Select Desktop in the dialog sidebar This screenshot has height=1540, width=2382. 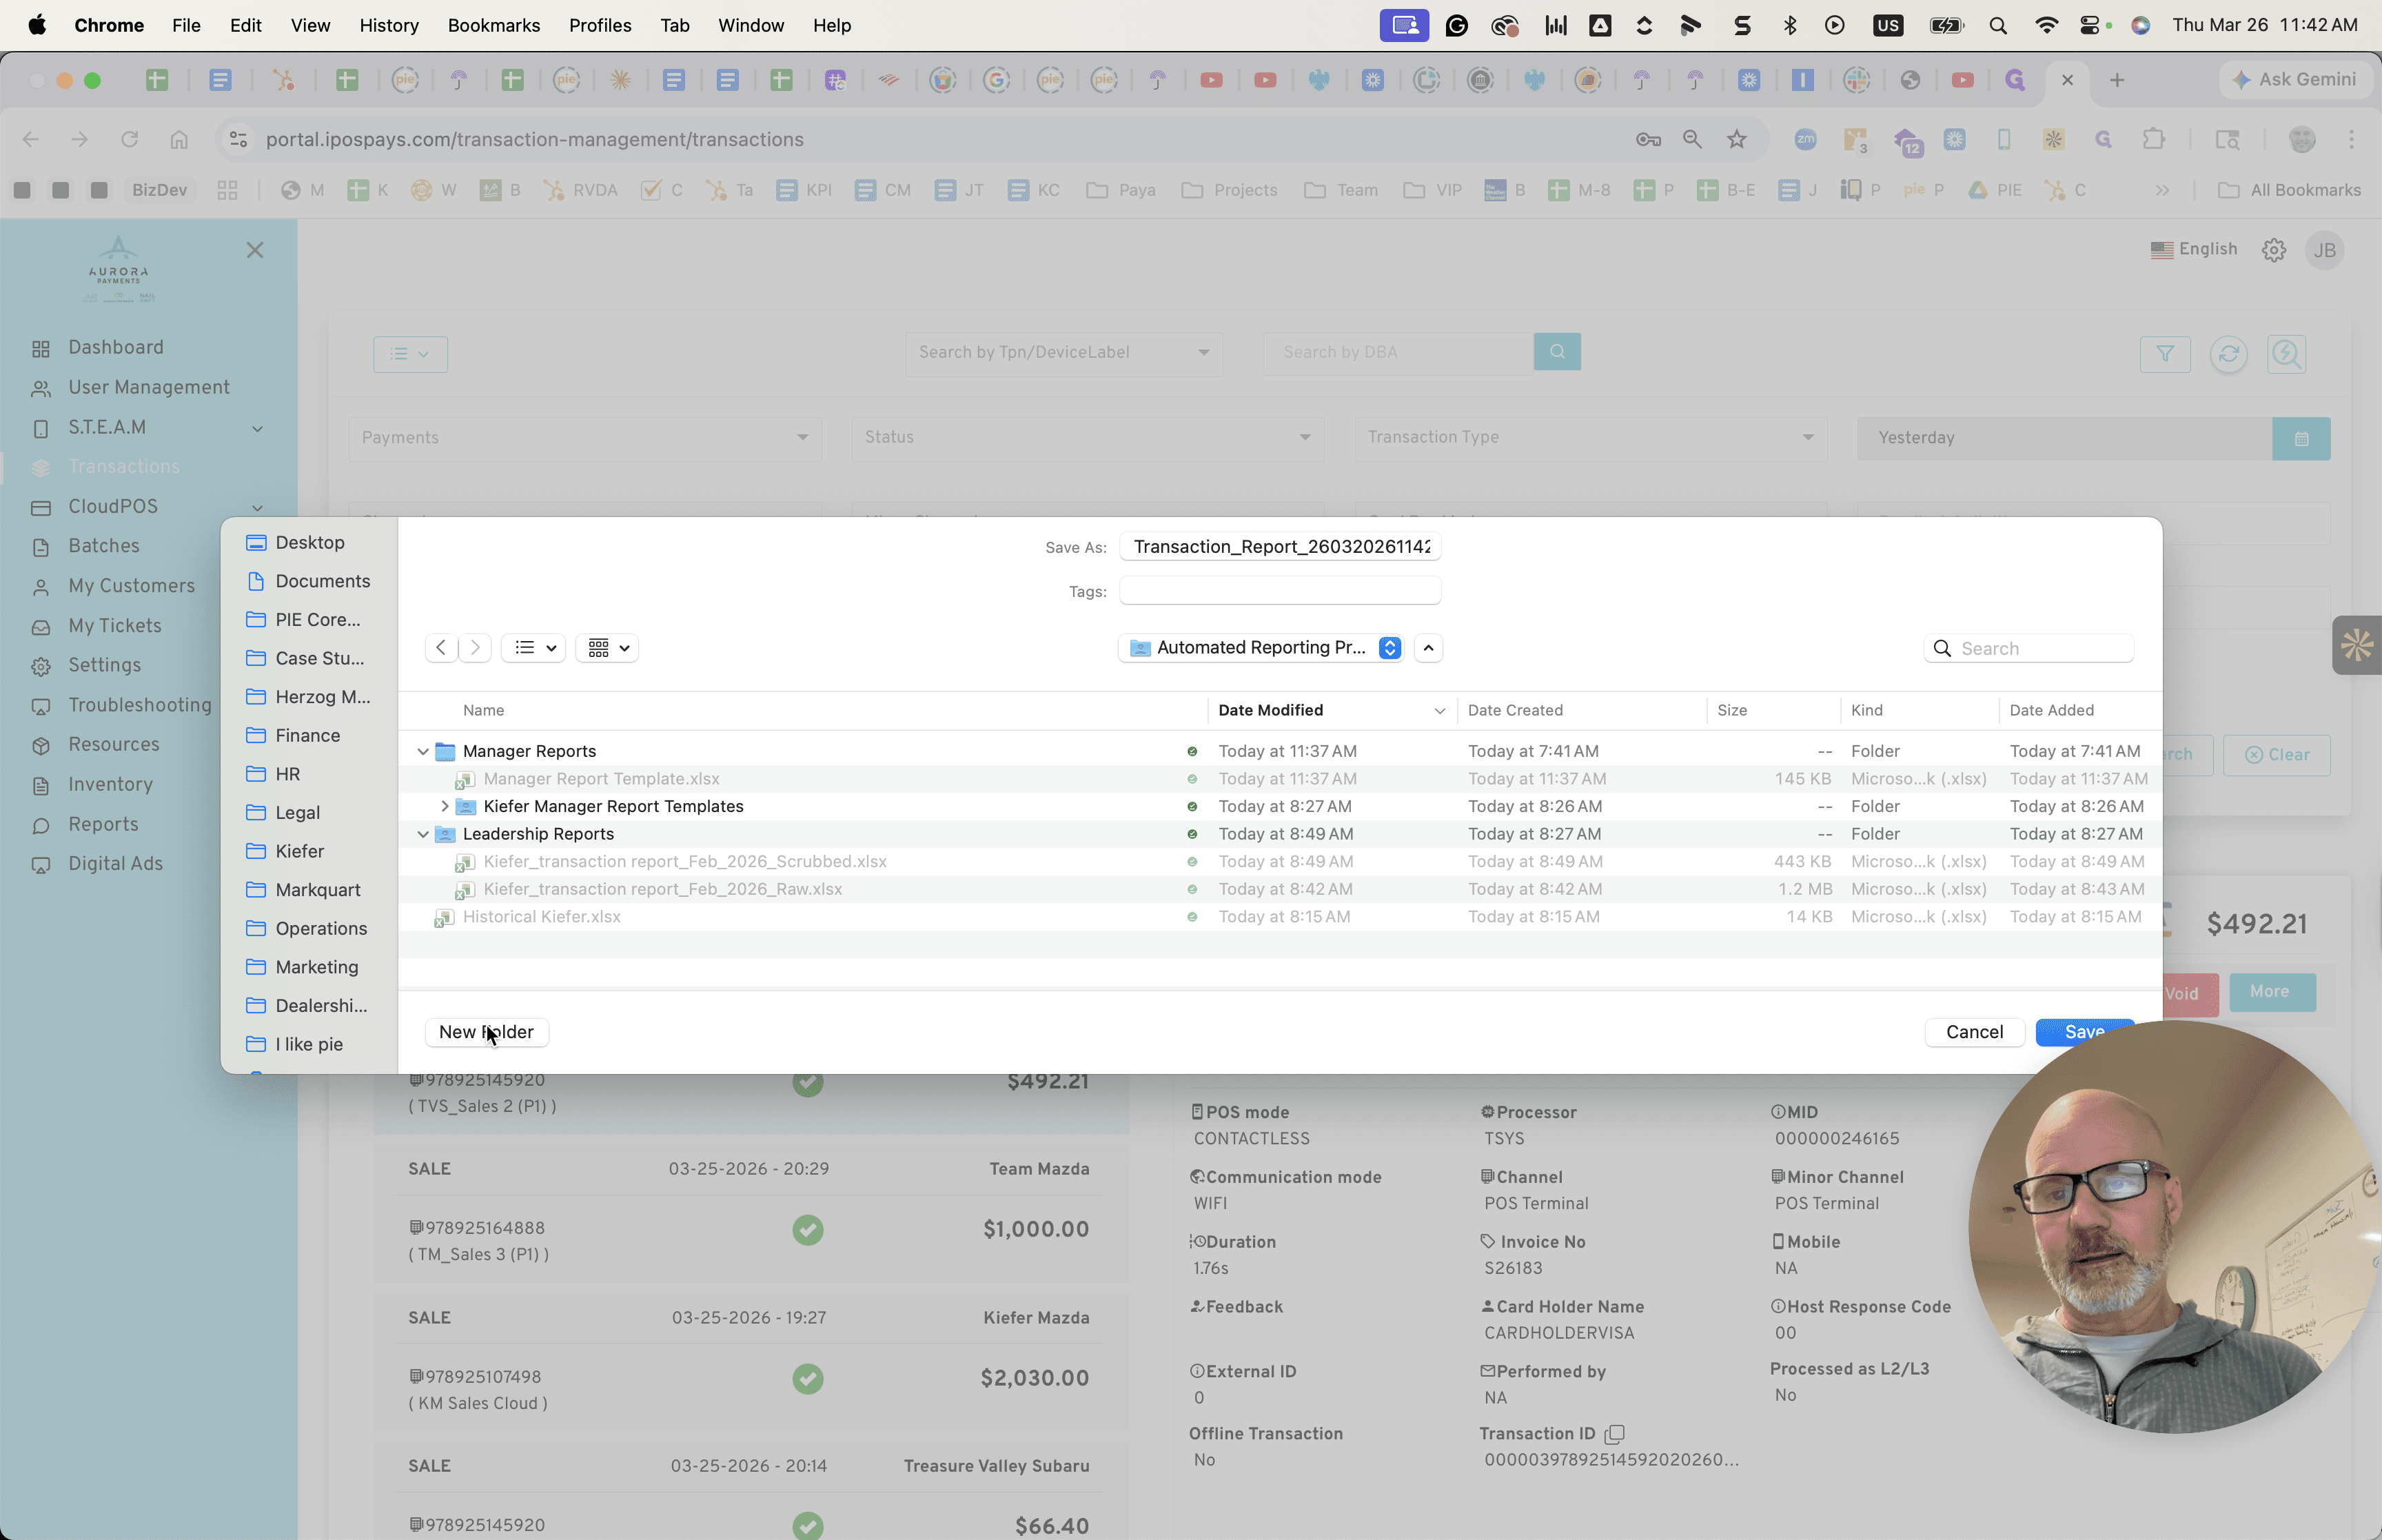point(309,542)
